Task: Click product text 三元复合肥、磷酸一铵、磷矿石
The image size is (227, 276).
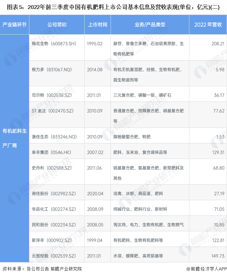Action: coord(142,95)
